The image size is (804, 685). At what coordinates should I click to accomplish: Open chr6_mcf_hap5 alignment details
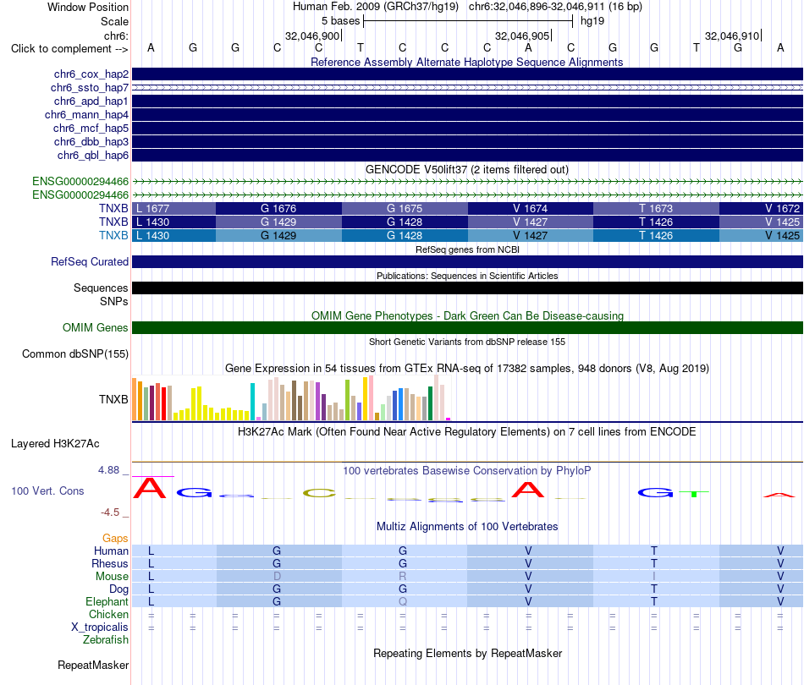coord(91,128)
